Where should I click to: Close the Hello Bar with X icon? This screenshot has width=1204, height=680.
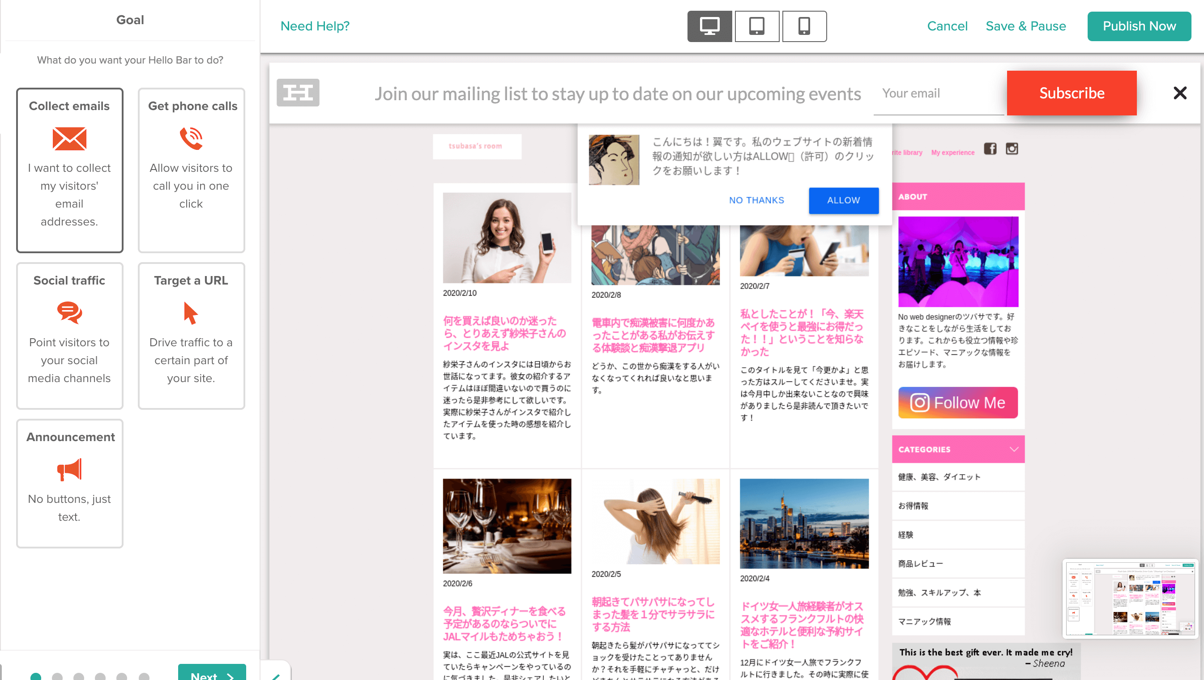tap(1180, 93)
